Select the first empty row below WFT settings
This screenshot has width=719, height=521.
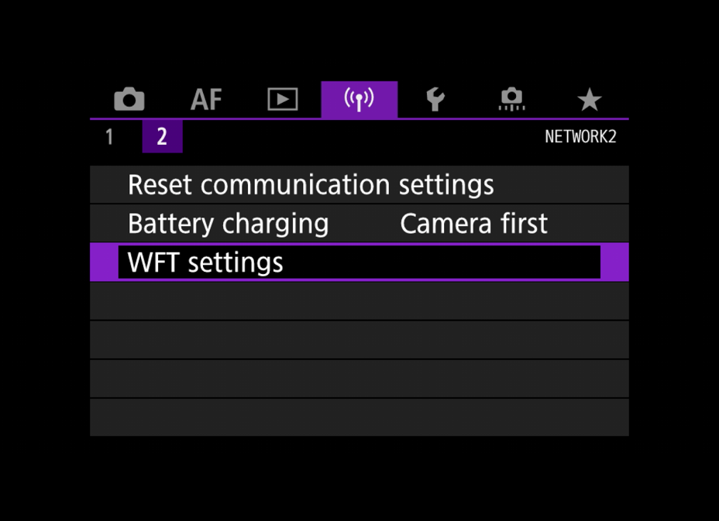[359, 301]
